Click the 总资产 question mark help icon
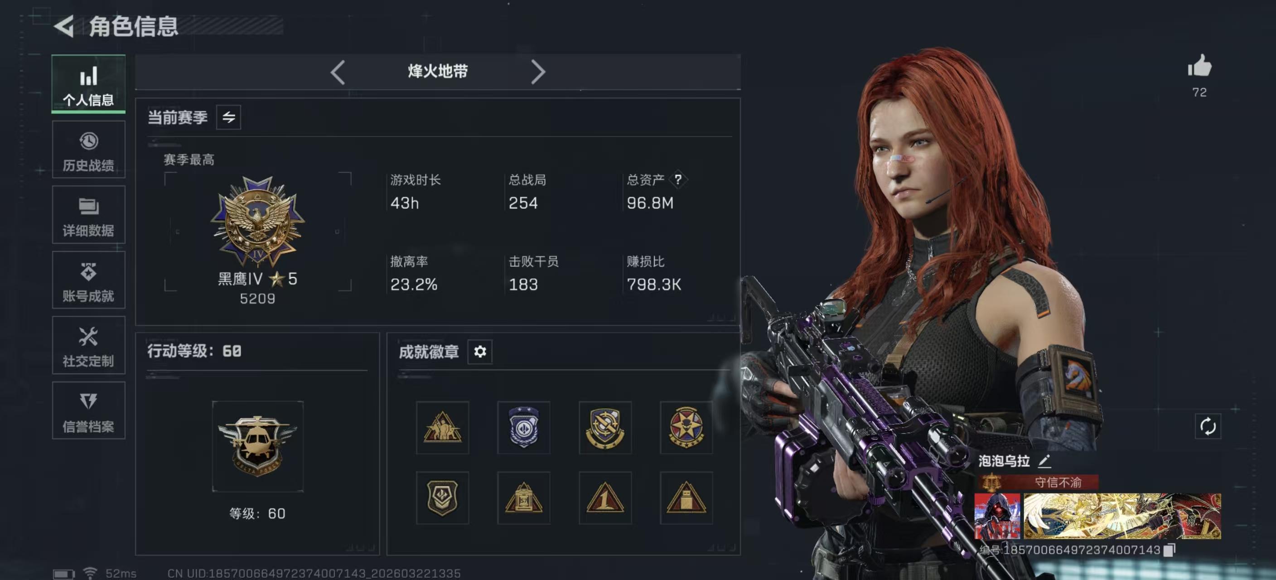 pyautogui.click(x=677, y=179)
